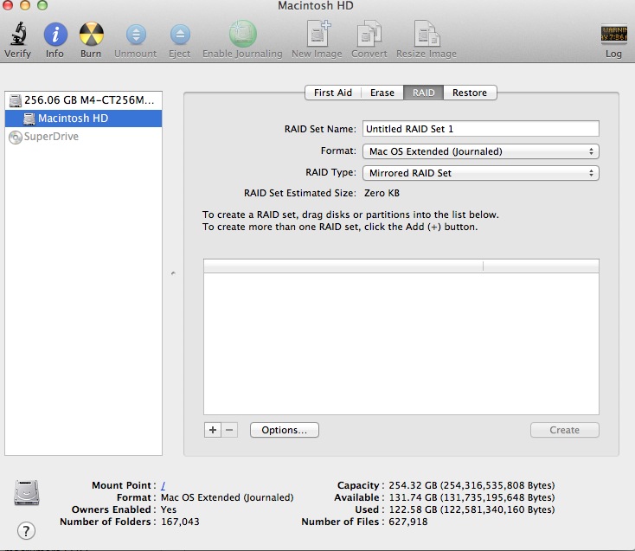This screenshot has height=551, width=635.
Task: Switch to the Erase tab
Action: (382, 93)
